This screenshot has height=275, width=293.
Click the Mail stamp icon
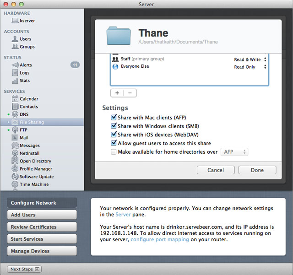click(15, 138)
